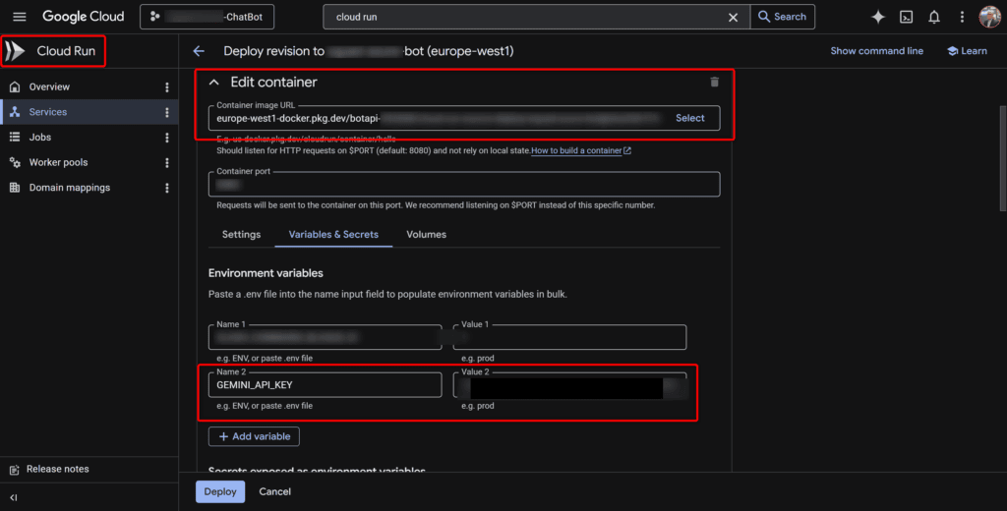Open How to build a container link
Viewport: 1007px width, 511px height.
pyautogui.click(x=581, y=151)
